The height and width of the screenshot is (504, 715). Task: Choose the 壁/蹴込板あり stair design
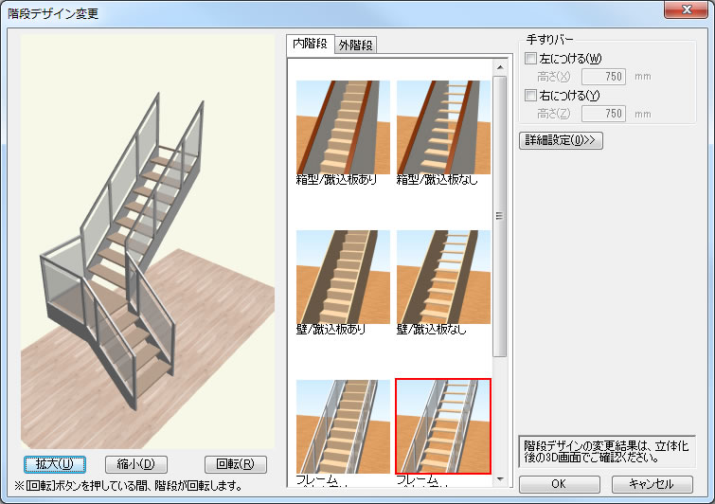(343, 277)
